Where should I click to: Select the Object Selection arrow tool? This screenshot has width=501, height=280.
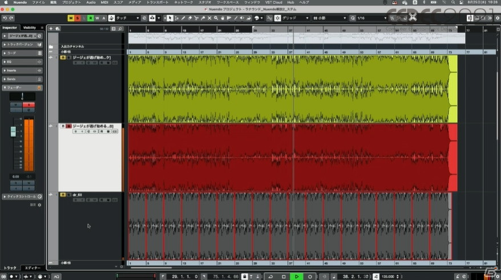pyautogui.click(x=171, y=18)
